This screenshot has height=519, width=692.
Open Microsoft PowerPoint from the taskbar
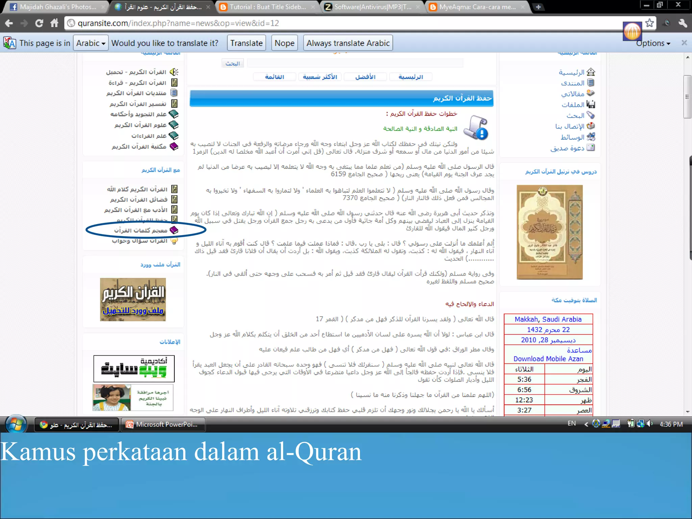tap(164, 424)
